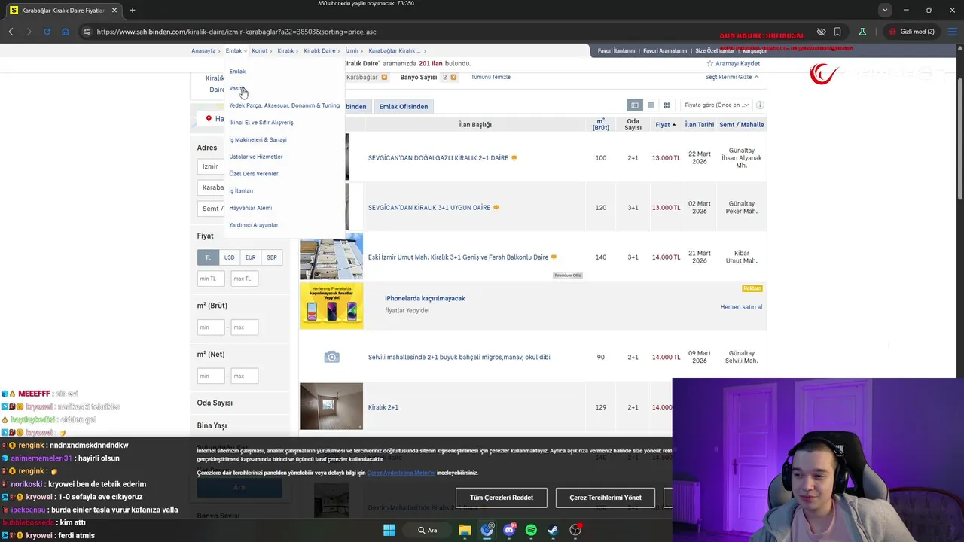Select EUR currency option
The image size is (964, 542).
coord(250,257)
